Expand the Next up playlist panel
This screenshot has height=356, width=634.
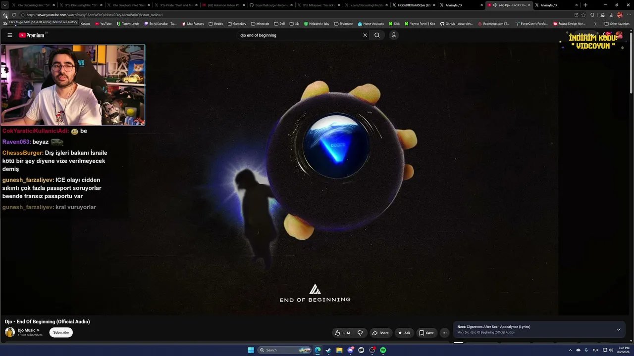(618, 329)
